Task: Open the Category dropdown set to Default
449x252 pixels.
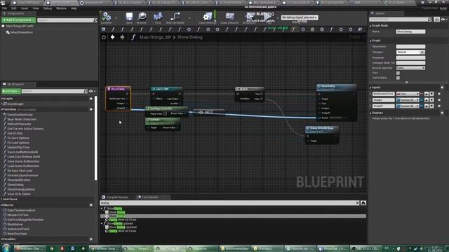Action: pos(410,52)
